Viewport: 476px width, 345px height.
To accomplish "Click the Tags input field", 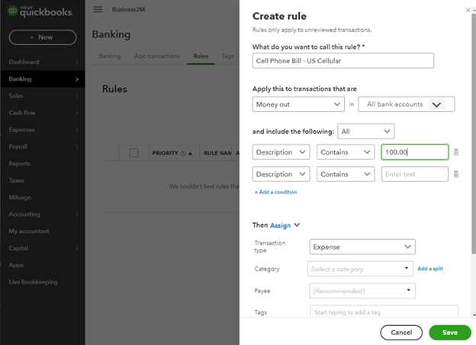I will pyautogui.click(x=384, y=311).
